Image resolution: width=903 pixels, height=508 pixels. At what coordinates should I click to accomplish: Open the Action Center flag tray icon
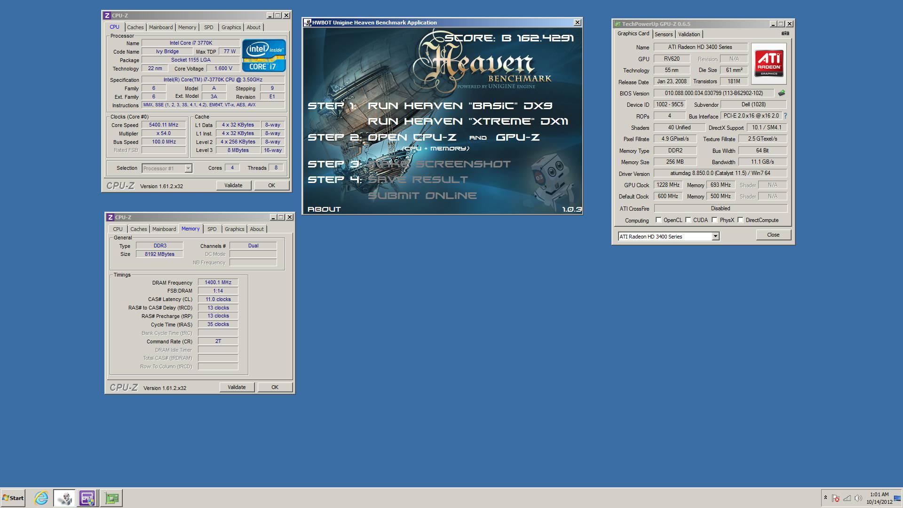(836, 498)
